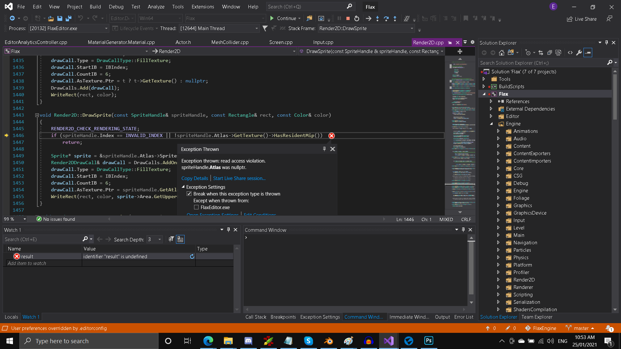Stop debugging with the red square icon
The width and height of the screenshot is (621, 349).
(x=348, y=18)
